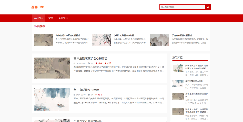Click the 热门文章 sidebar heading
Image resolution: width=243 pixels, height=122 pixels.
(177, 57)
